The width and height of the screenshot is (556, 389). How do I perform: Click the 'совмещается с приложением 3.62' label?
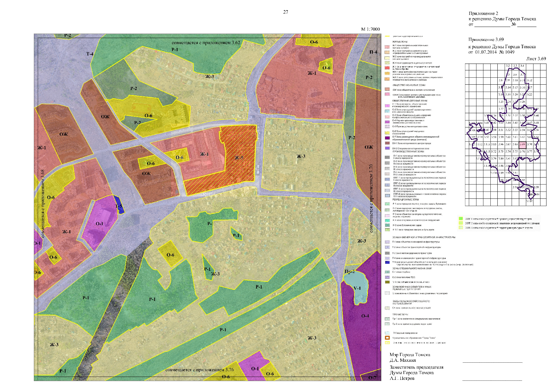click(x=206, y=43)
